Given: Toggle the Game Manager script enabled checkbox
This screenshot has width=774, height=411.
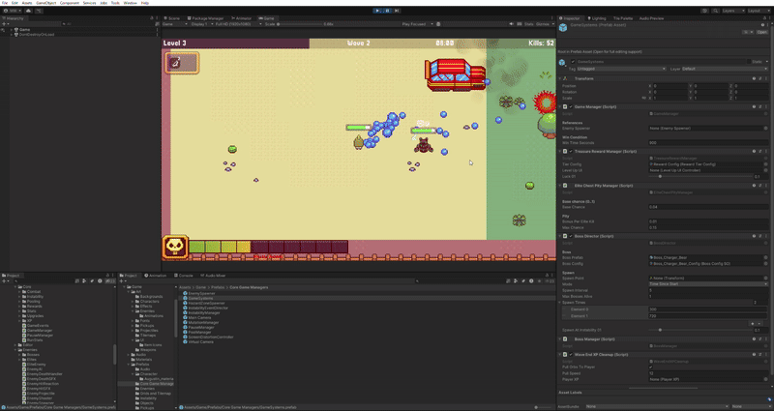Looking at the screenshot, I should click(573, 106).
